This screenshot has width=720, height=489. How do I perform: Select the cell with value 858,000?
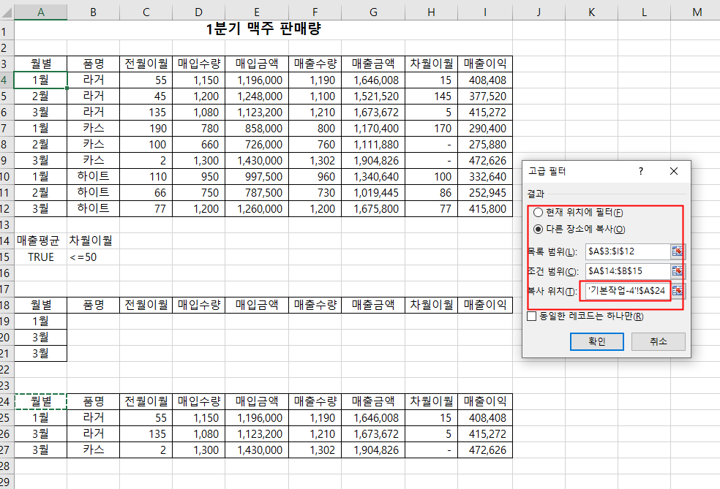tap(257, 129)
